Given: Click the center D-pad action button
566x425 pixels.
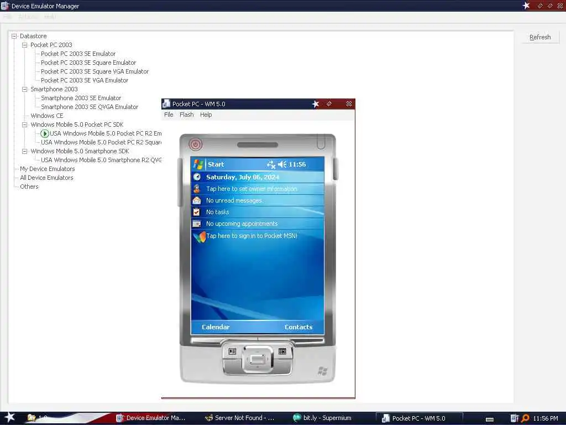Looking at the screenshot, I should (x=258, y=359).
